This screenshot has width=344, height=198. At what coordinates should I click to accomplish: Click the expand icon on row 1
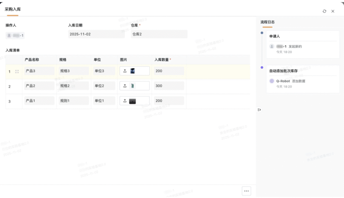point(17,71)
